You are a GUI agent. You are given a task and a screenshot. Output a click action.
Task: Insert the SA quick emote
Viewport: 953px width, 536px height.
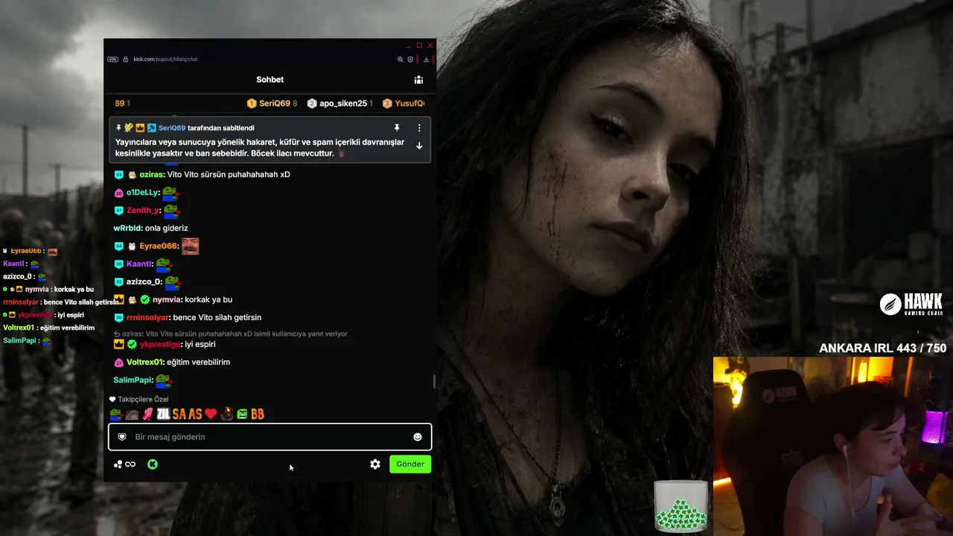[179, 414]
